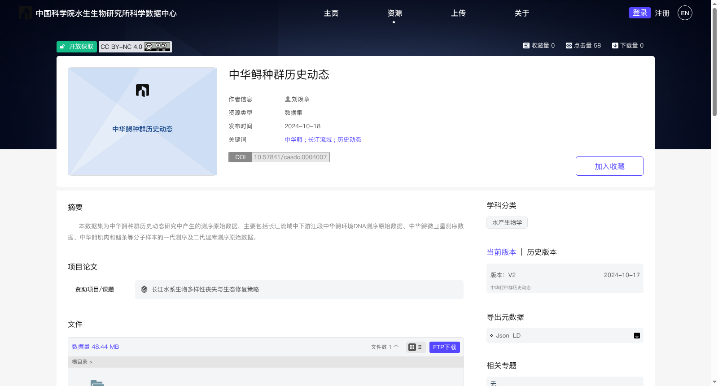
Task: Click the dataset cover thumbnail
Action: tap(142, 121)
